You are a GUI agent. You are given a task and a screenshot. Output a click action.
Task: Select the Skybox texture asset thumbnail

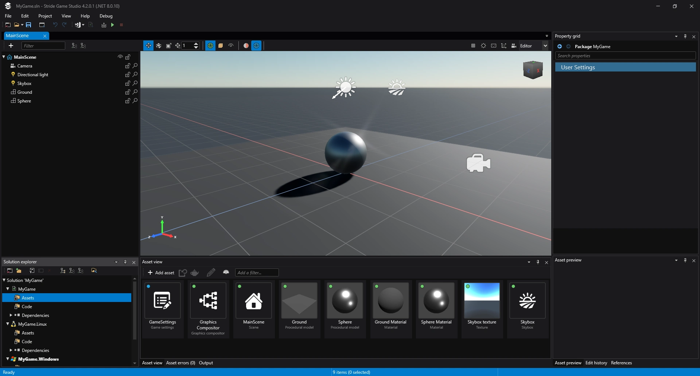(x=482, y=301)
